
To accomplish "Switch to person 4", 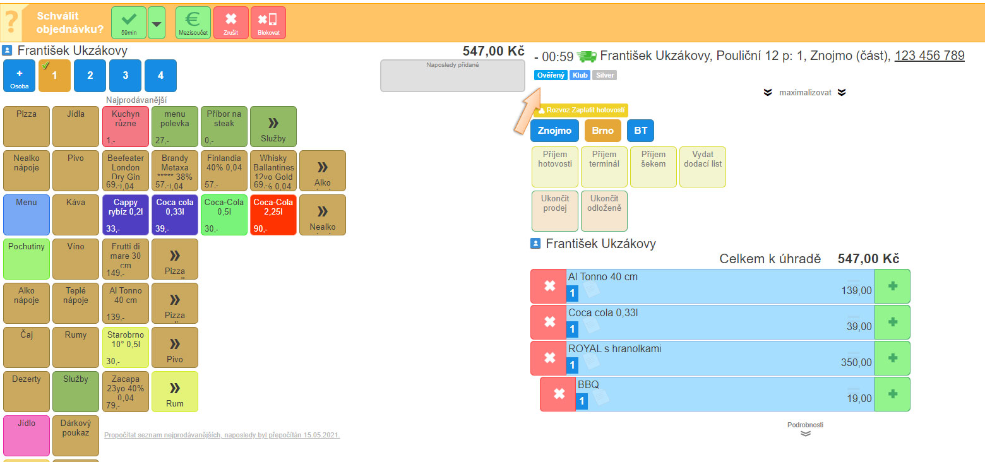I will [x=160, y=76].
